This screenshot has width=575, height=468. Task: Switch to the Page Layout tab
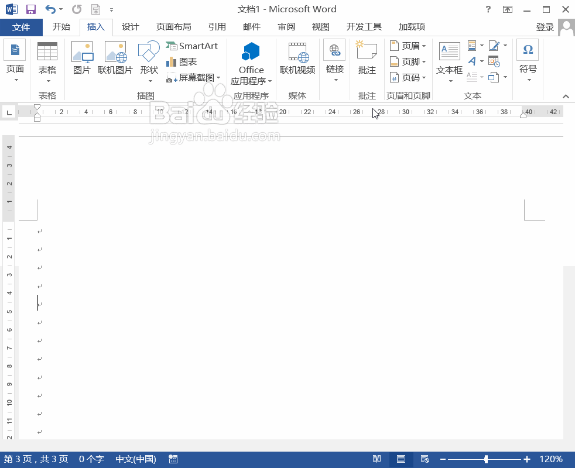tap(173, 27)
